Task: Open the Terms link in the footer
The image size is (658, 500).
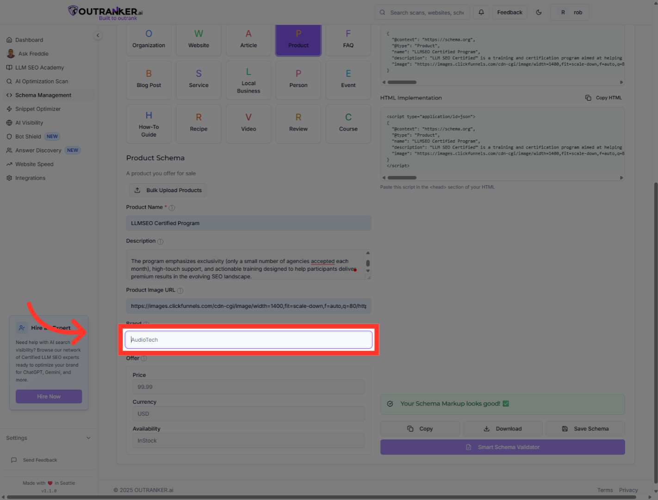Action: (605, 490)
